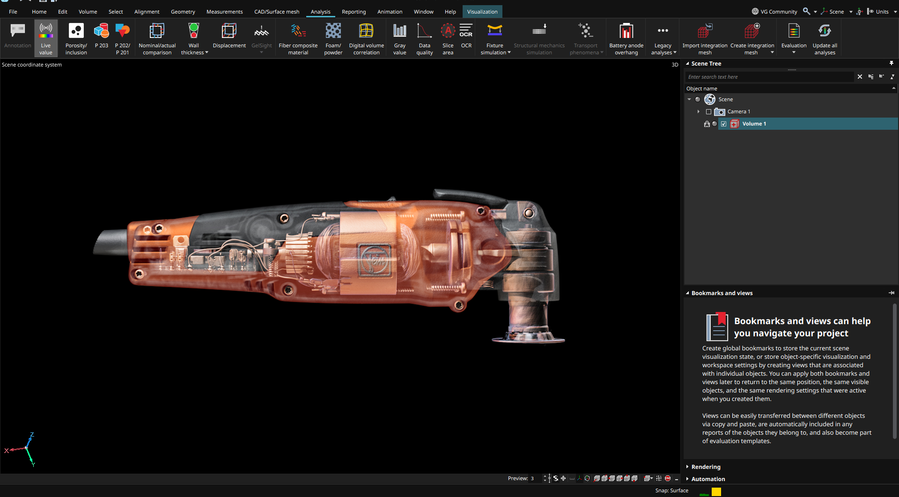899x497 pixels.
Task: Click the VG Community button
Action: pos(774,11)
